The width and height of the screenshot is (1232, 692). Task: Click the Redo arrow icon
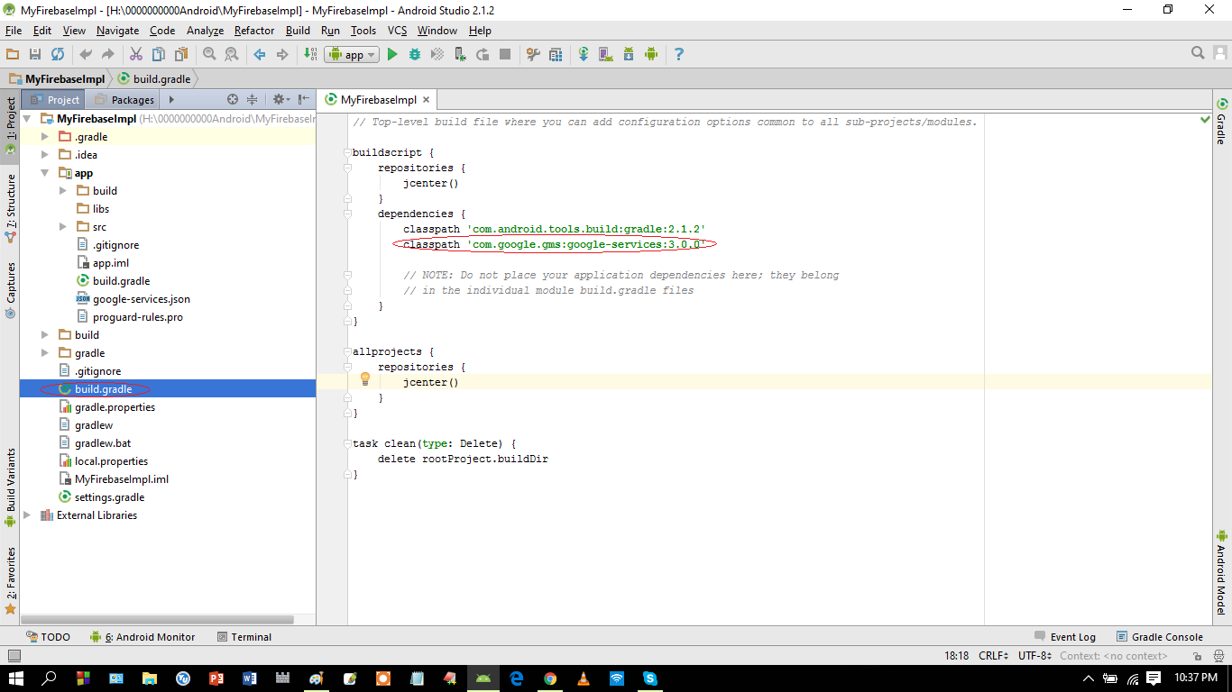coord(108,55)
